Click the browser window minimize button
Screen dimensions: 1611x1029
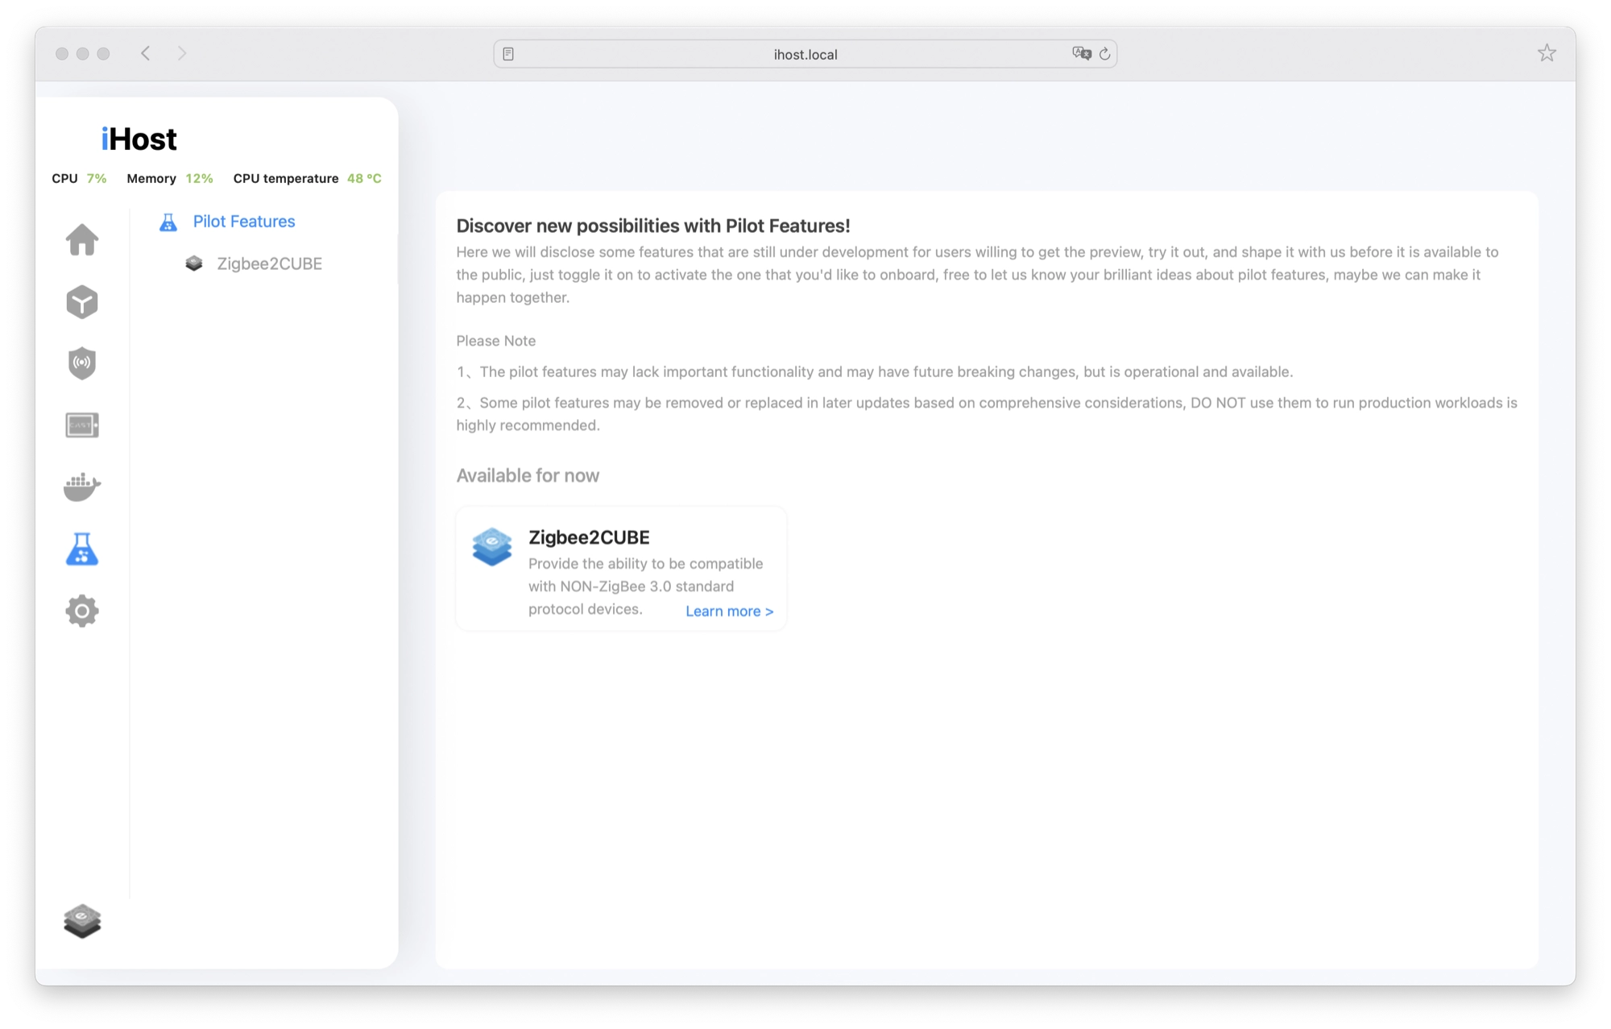pyautogui.click(x=83, y=53)
